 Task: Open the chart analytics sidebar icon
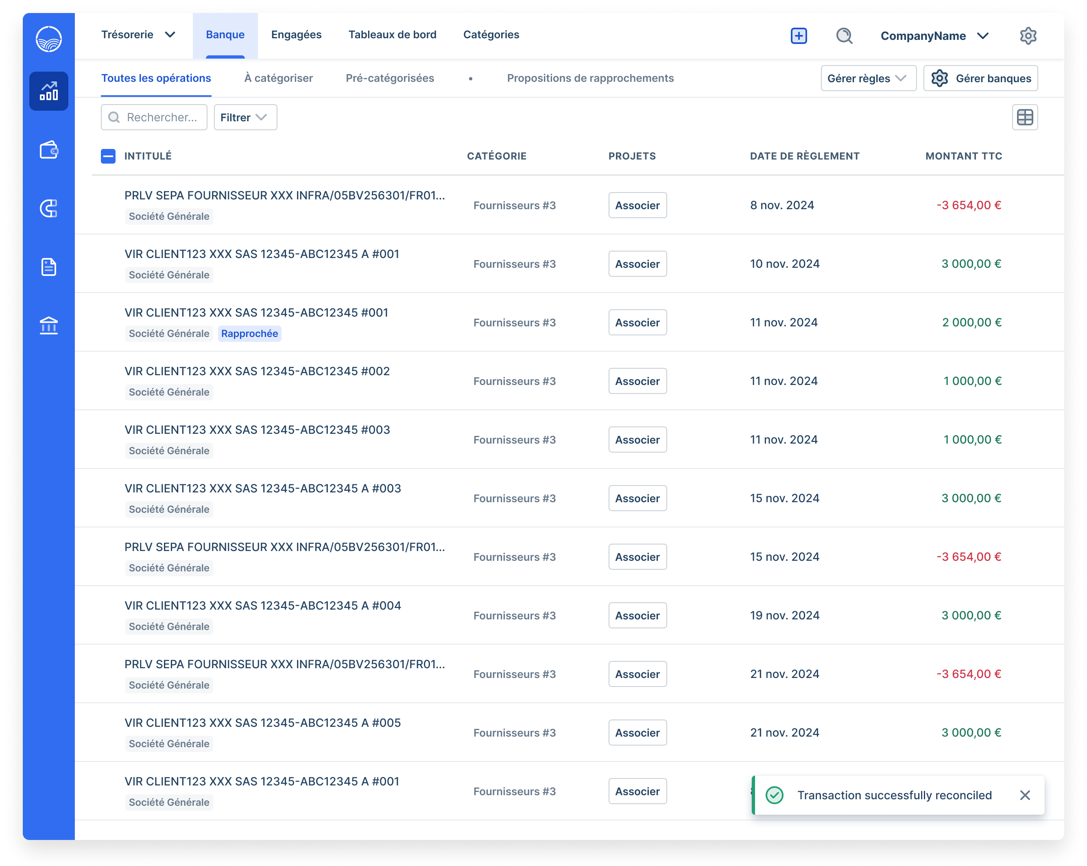(x=48, y=91)
